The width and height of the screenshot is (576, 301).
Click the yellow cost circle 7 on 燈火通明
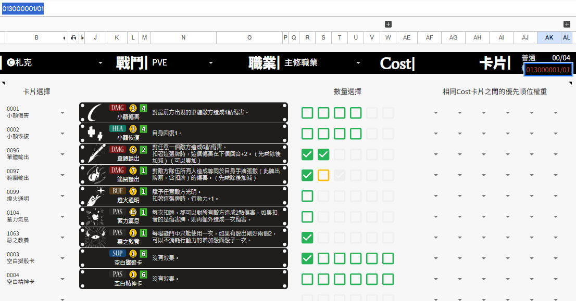pyautogui.click(x=133, y=191)
